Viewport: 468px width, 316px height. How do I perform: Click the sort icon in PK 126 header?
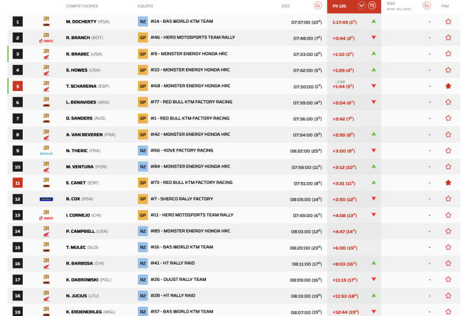[x=372, y=6]
